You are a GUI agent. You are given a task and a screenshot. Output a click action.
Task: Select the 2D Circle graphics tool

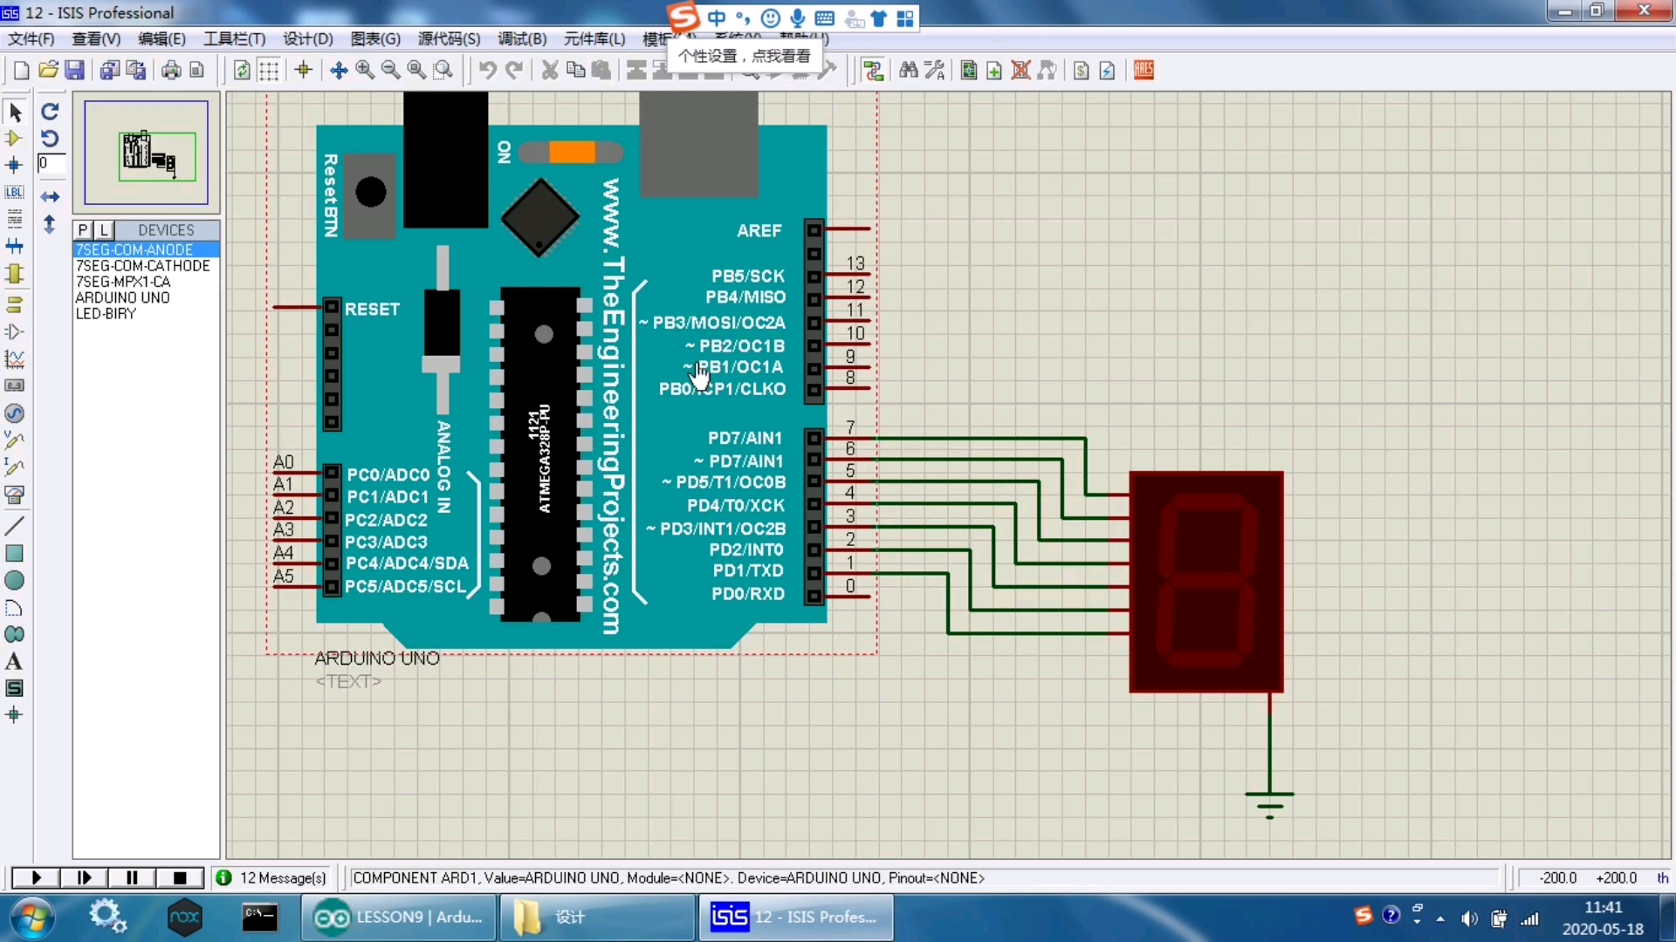[14, 580]
